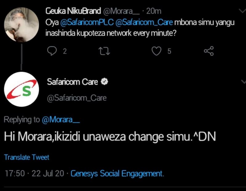Image resolution: width=246 pixels, height=191 pixels.
Task: Click the like heart icon
Action: pos(157,51)
